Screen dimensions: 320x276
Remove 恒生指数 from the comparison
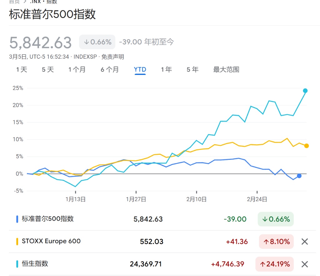pos(305,264)
